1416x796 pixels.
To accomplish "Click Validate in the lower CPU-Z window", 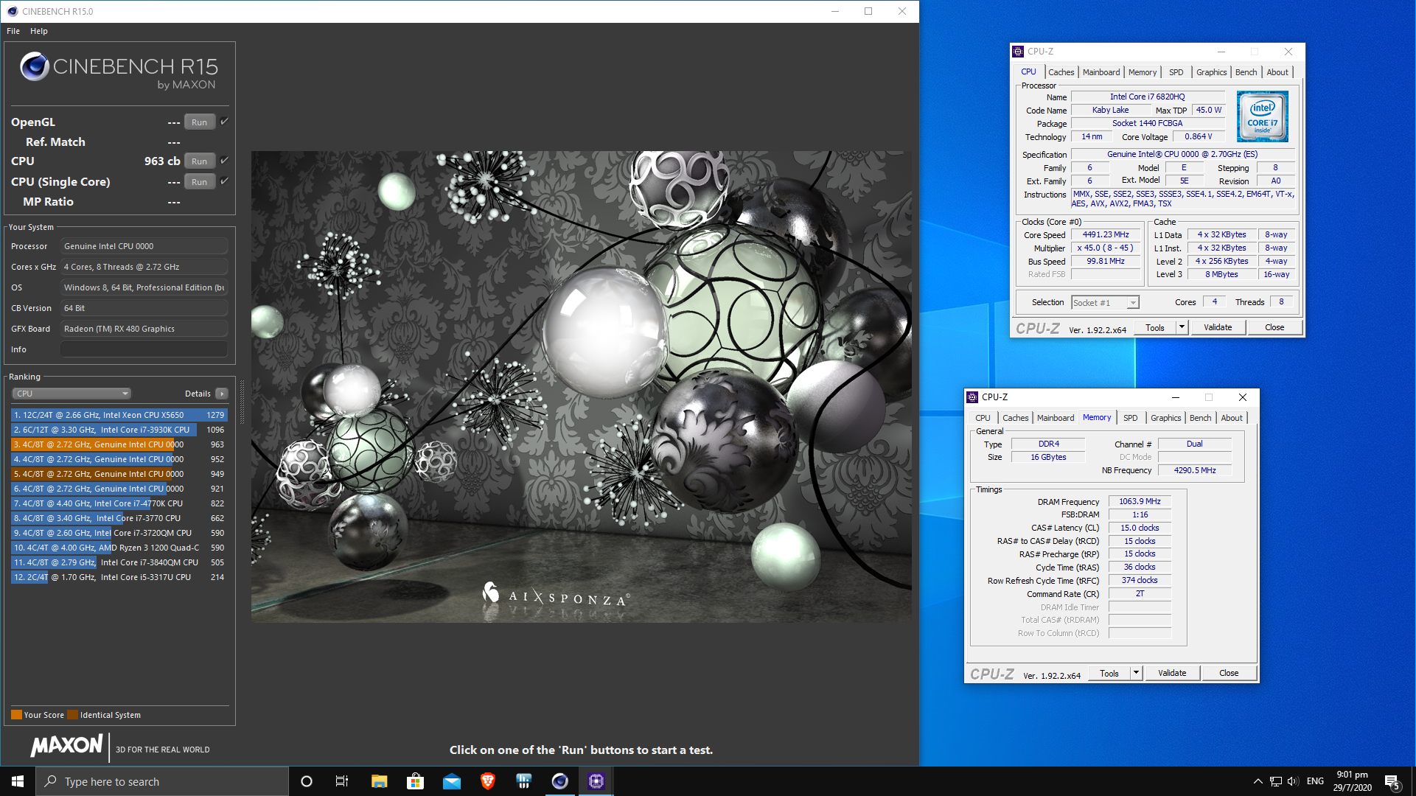I will coord(1172,673).
